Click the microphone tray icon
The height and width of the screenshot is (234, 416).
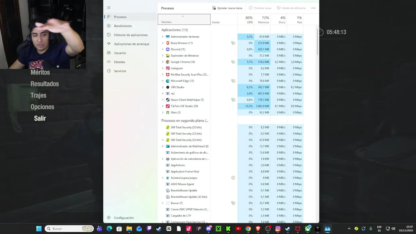[x=371, y=228]
